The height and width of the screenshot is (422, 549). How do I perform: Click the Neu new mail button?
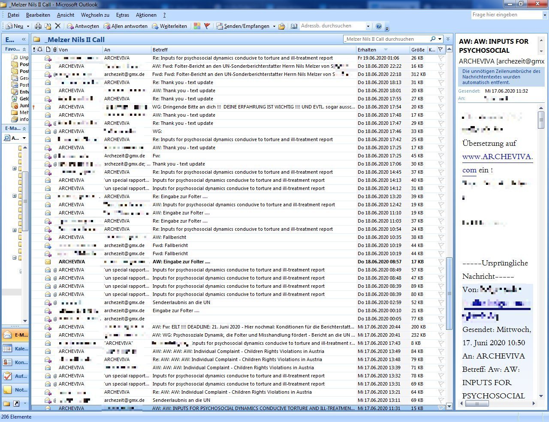pyautogui.click(x=14, y=26)
